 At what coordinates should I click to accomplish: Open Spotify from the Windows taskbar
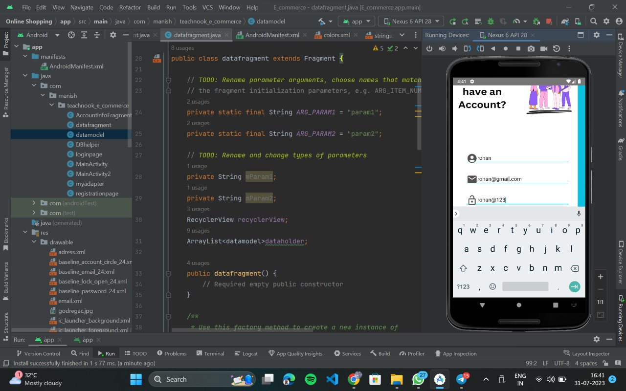click(311, 379)
